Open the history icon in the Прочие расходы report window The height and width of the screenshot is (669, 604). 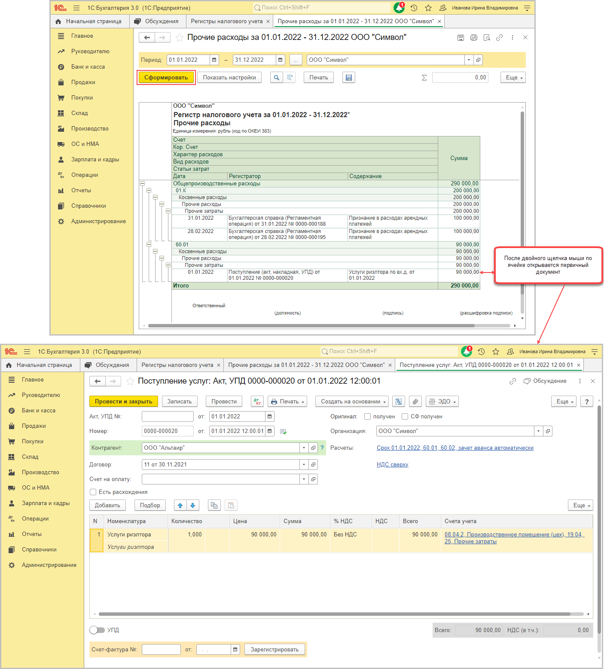[414, 8]
